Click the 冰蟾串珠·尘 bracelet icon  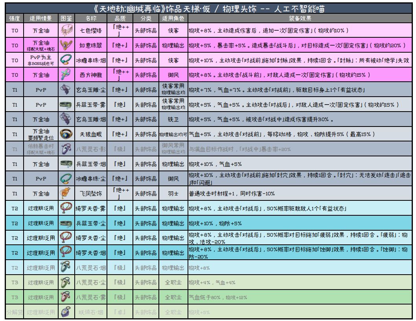[x=66, y=179]
